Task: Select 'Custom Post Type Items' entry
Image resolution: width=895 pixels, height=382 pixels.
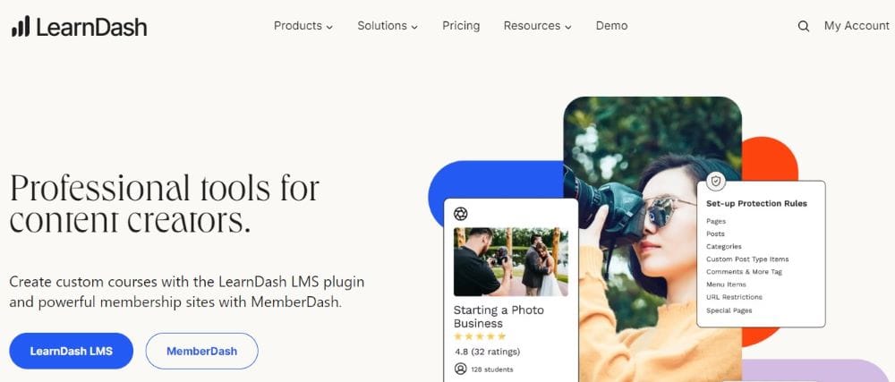Action: pos(747,259)
